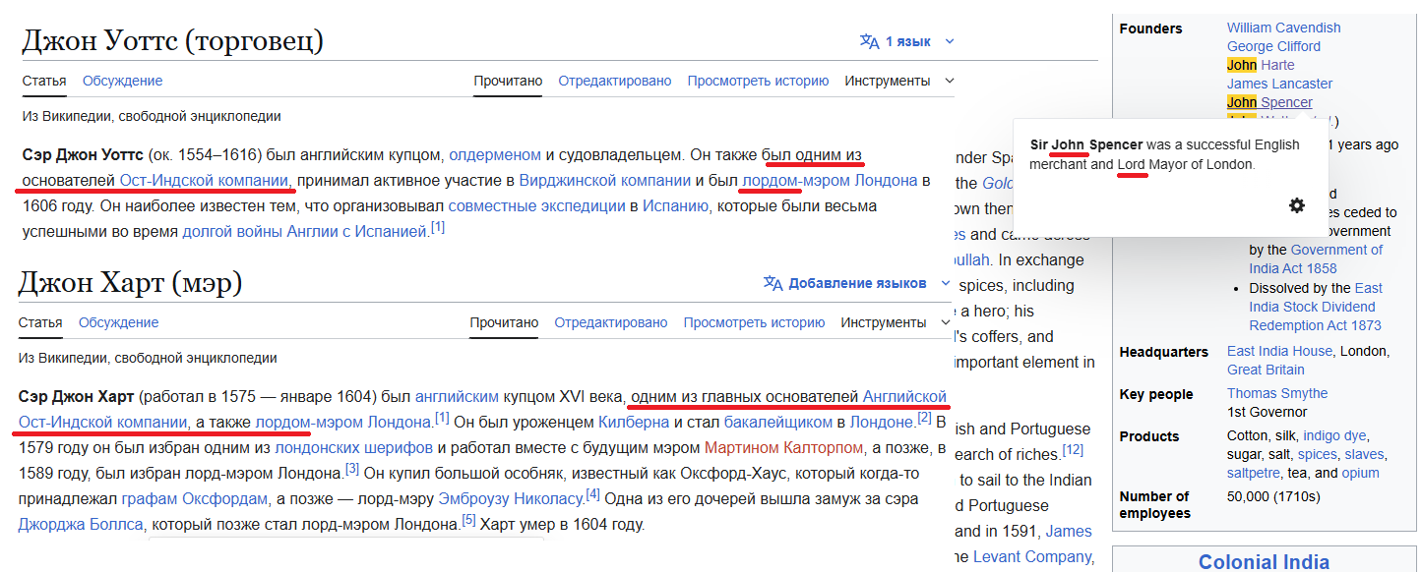This screenshot has height=572, width=1422.
Task: Open the preview popup settings gear
Action: (x=1297, y=205)
